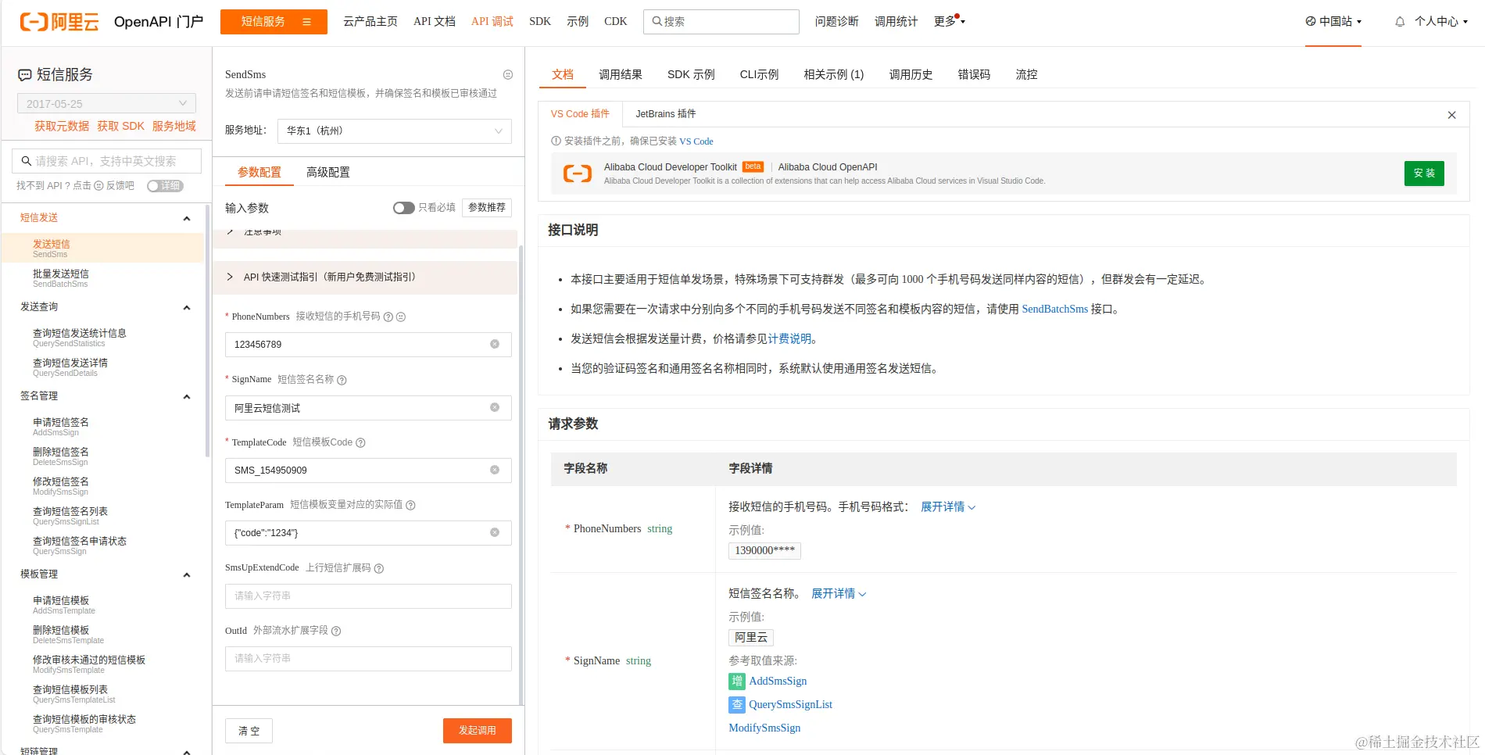Click the SmsUpExtendCode input field
Viewport: 1485px width, 755px height.
[368, 596]
